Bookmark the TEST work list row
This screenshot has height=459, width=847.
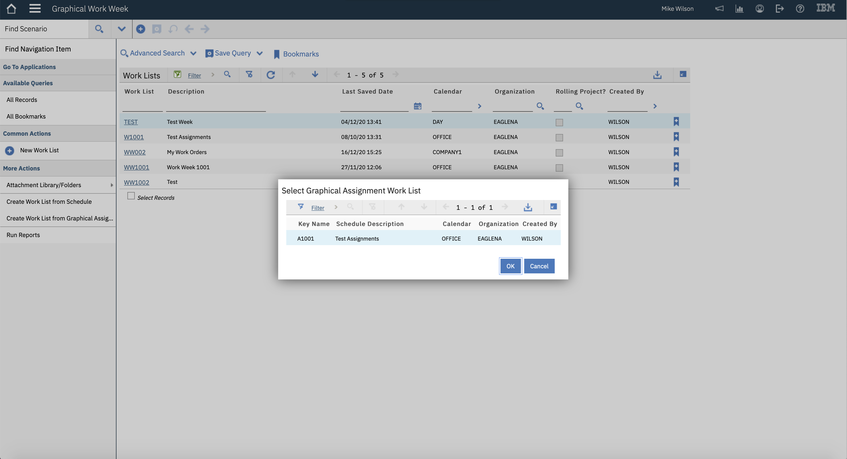click(676, 122)
